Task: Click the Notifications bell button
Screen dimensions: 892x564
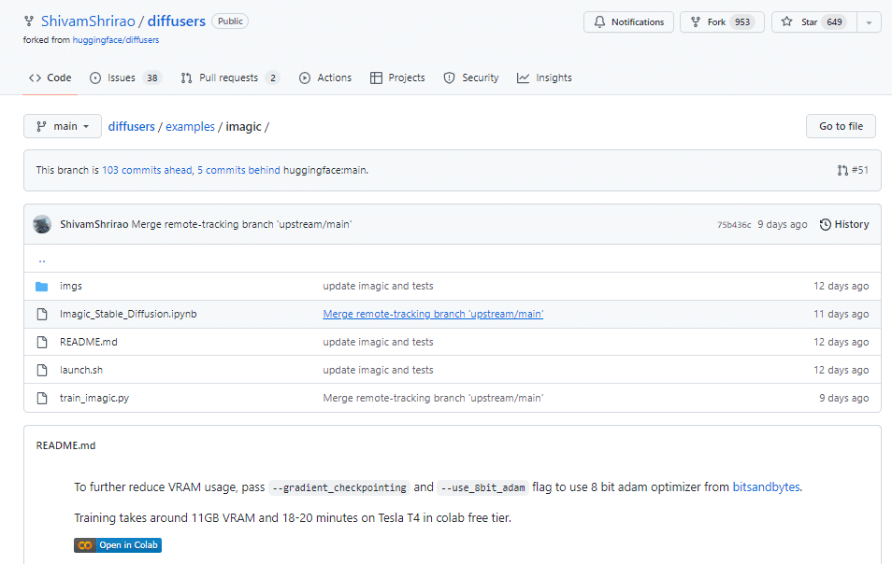Action: click(x=628, y=21)
